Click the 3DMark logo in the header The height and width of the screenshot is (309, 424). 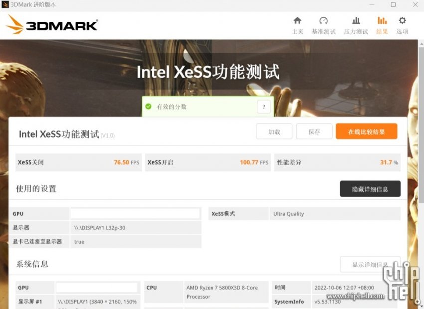pyautogui.click(x=52, y=24)
